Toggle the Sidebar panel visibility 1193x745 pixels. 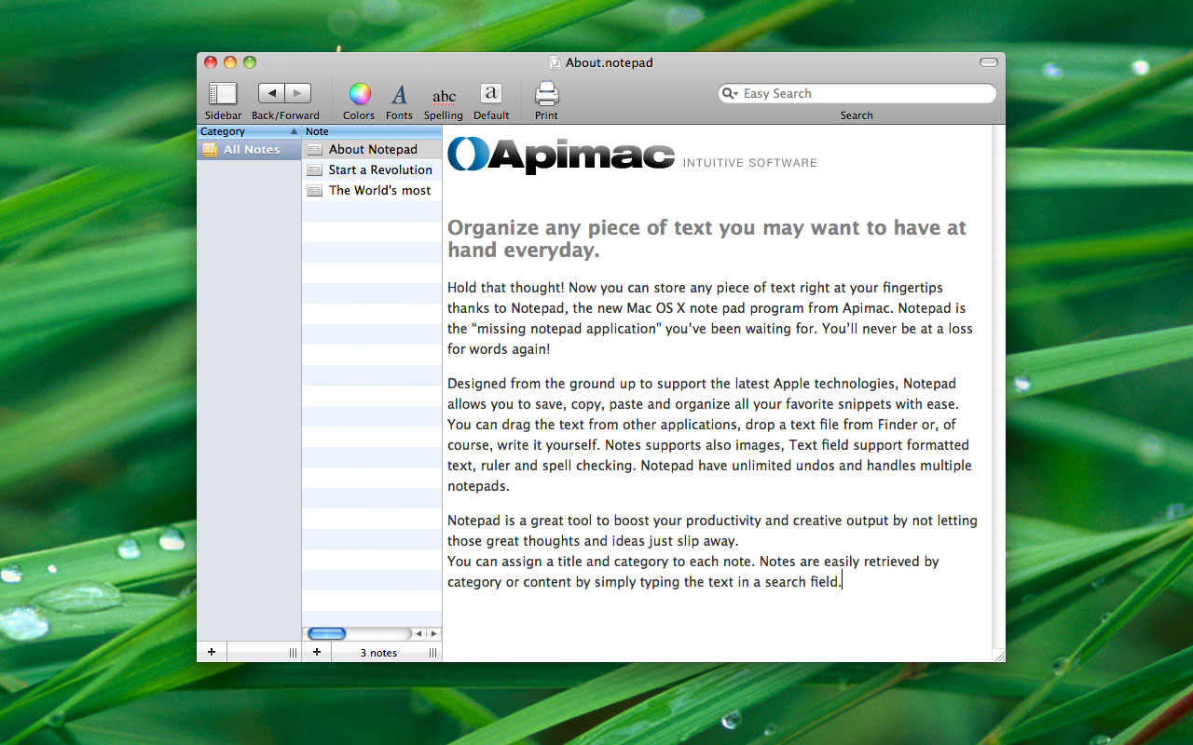click(x=222, y=93)
